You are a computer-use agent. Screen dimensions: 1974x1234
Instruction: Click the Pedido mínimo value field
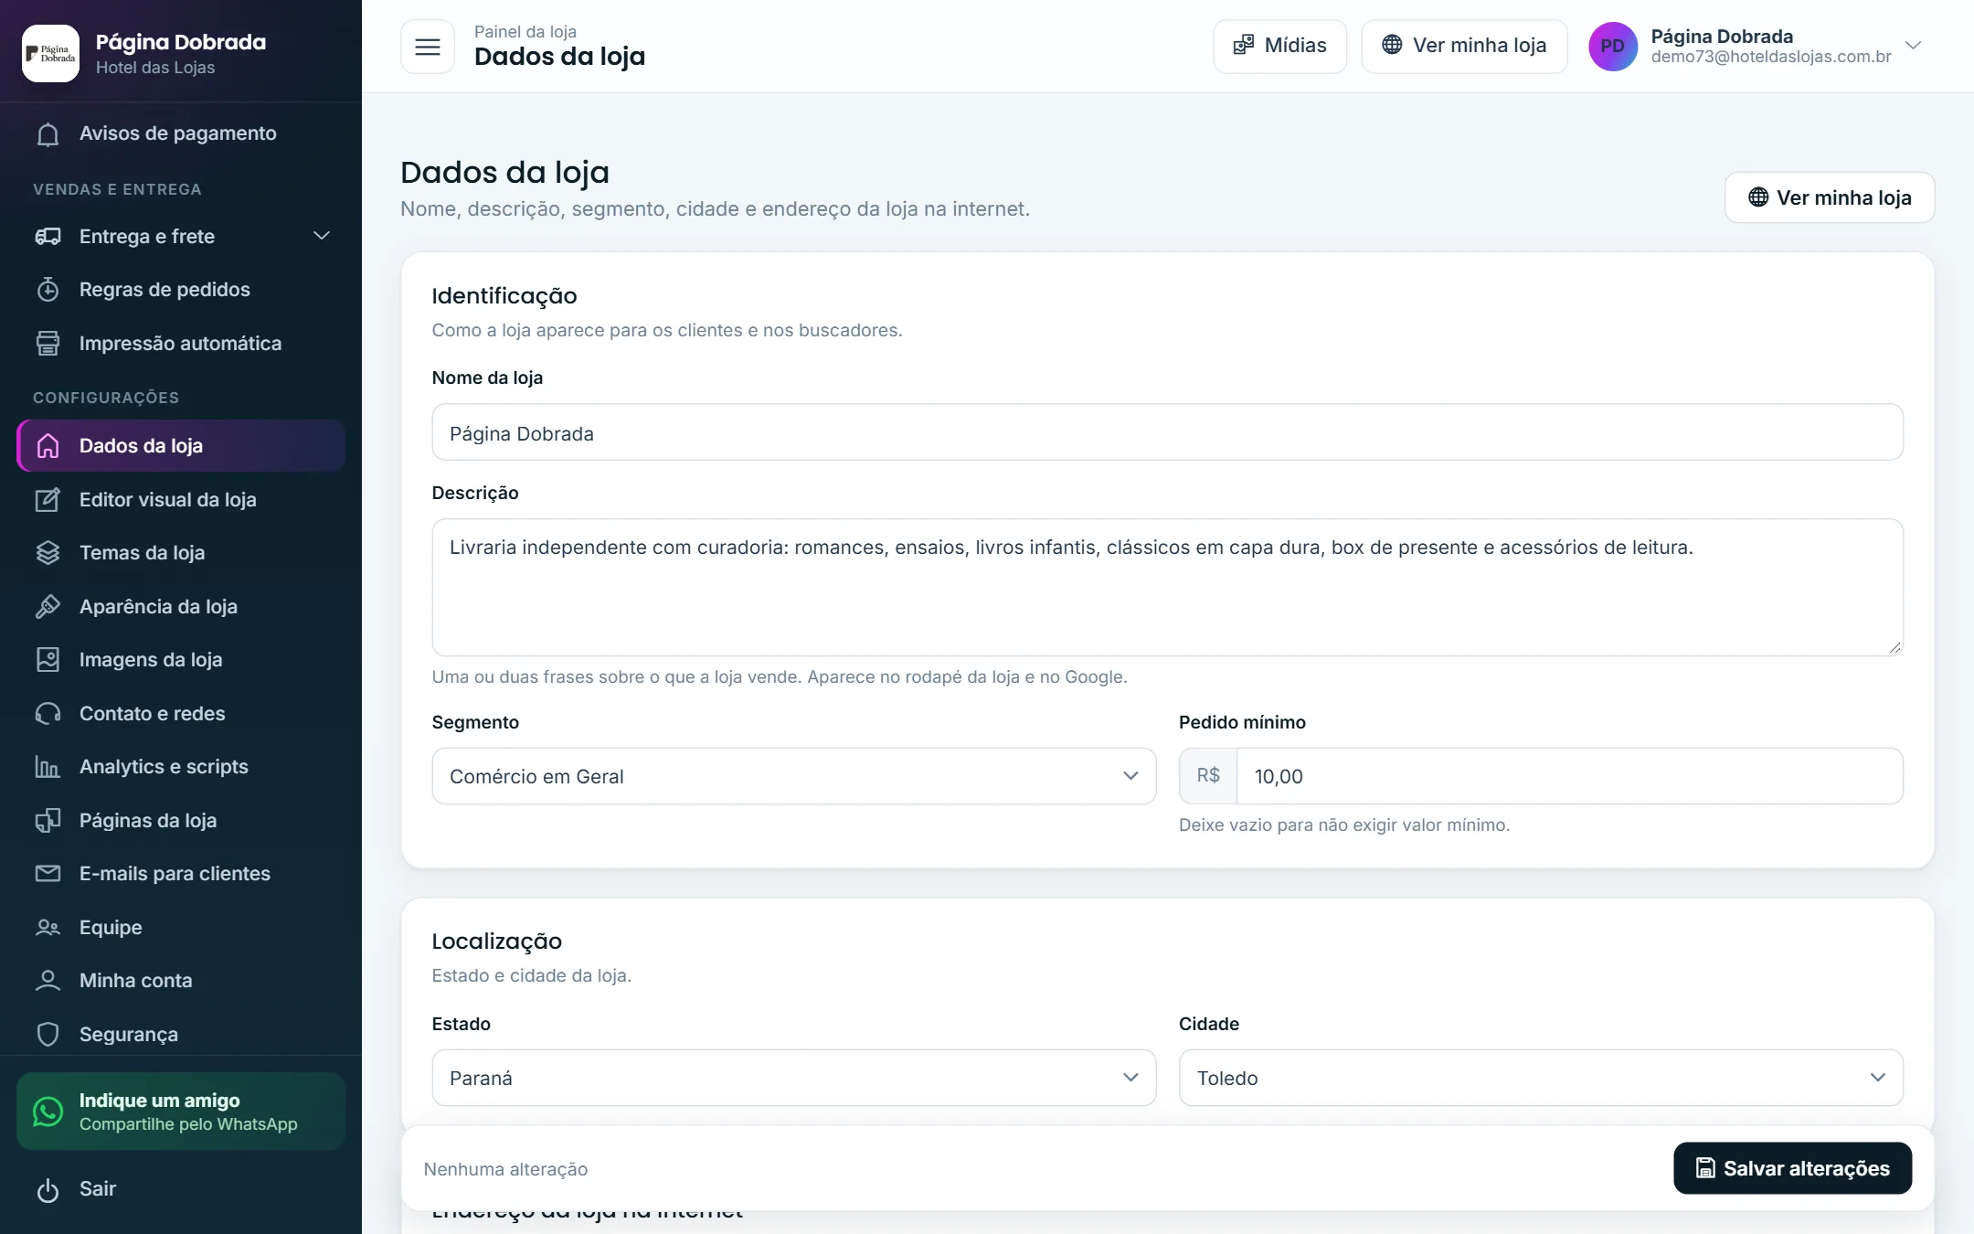[1569, 776]
